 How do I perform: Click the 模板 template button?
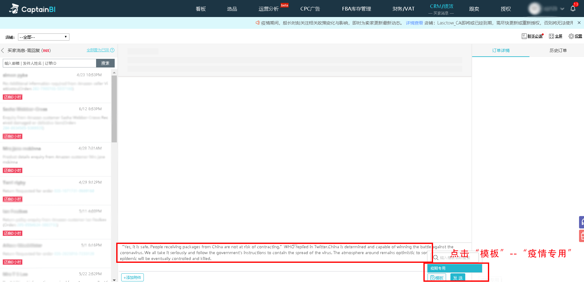(x=437, y=278)
